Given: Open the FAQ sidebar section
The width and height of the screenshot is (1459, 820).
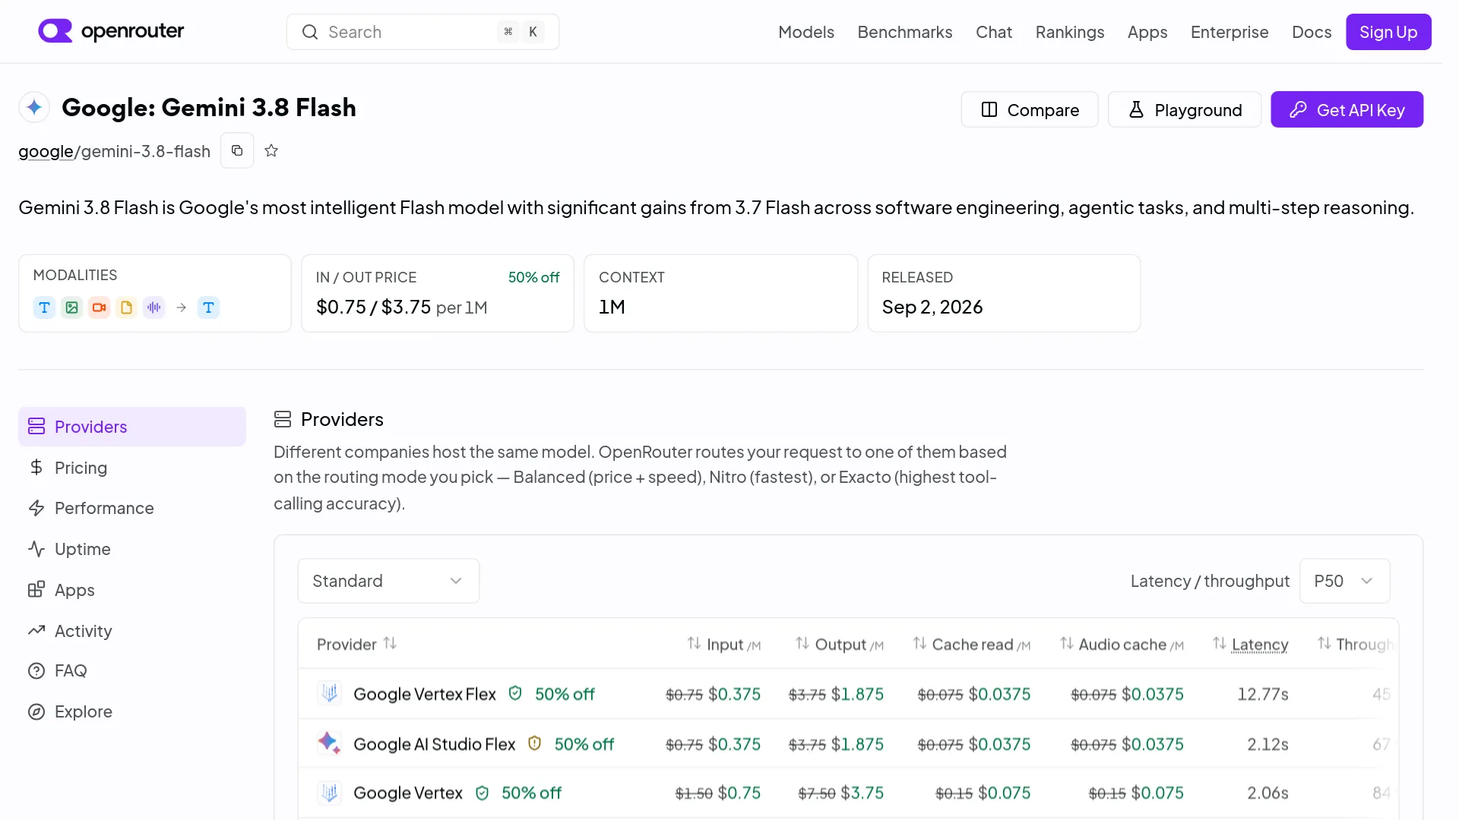Looking at the screenshot, I should coord(132,670).
